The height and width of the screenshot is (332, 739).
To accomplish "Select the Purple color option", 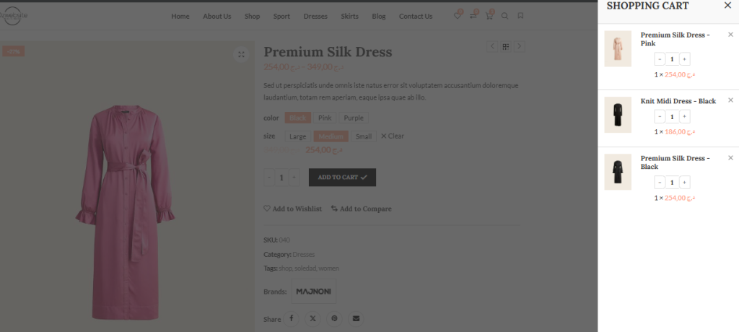I will tap(354, 118).
